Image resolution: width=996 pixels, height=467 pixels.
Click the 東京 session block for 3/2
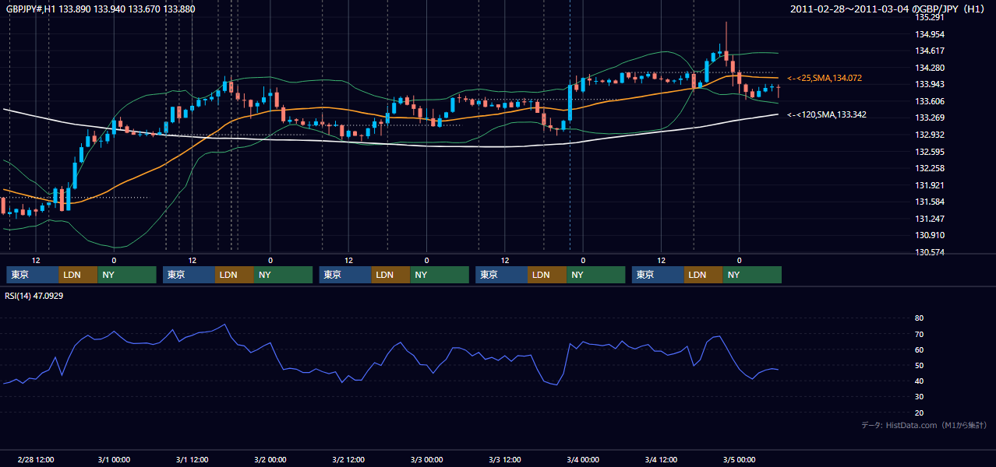[x=345, y=275]
